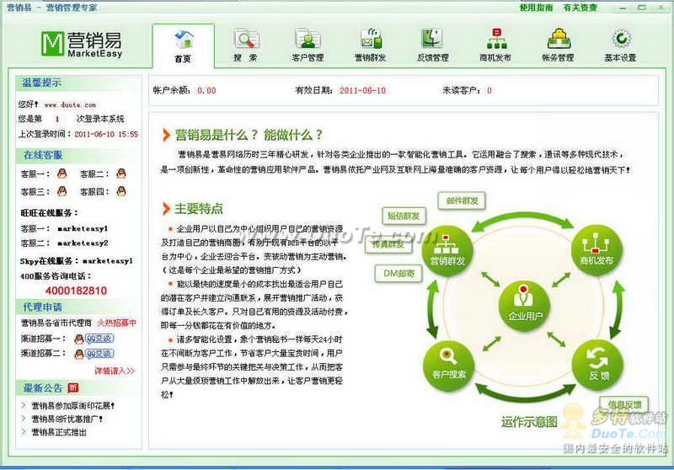Click the www.duote.com username text

click(70, 104)
